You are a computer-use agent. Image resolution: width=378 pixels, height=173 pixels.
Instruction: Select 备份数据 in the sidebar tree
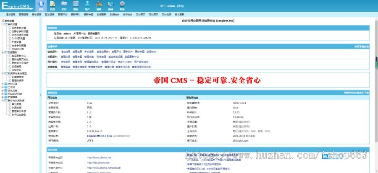point(16,104)
